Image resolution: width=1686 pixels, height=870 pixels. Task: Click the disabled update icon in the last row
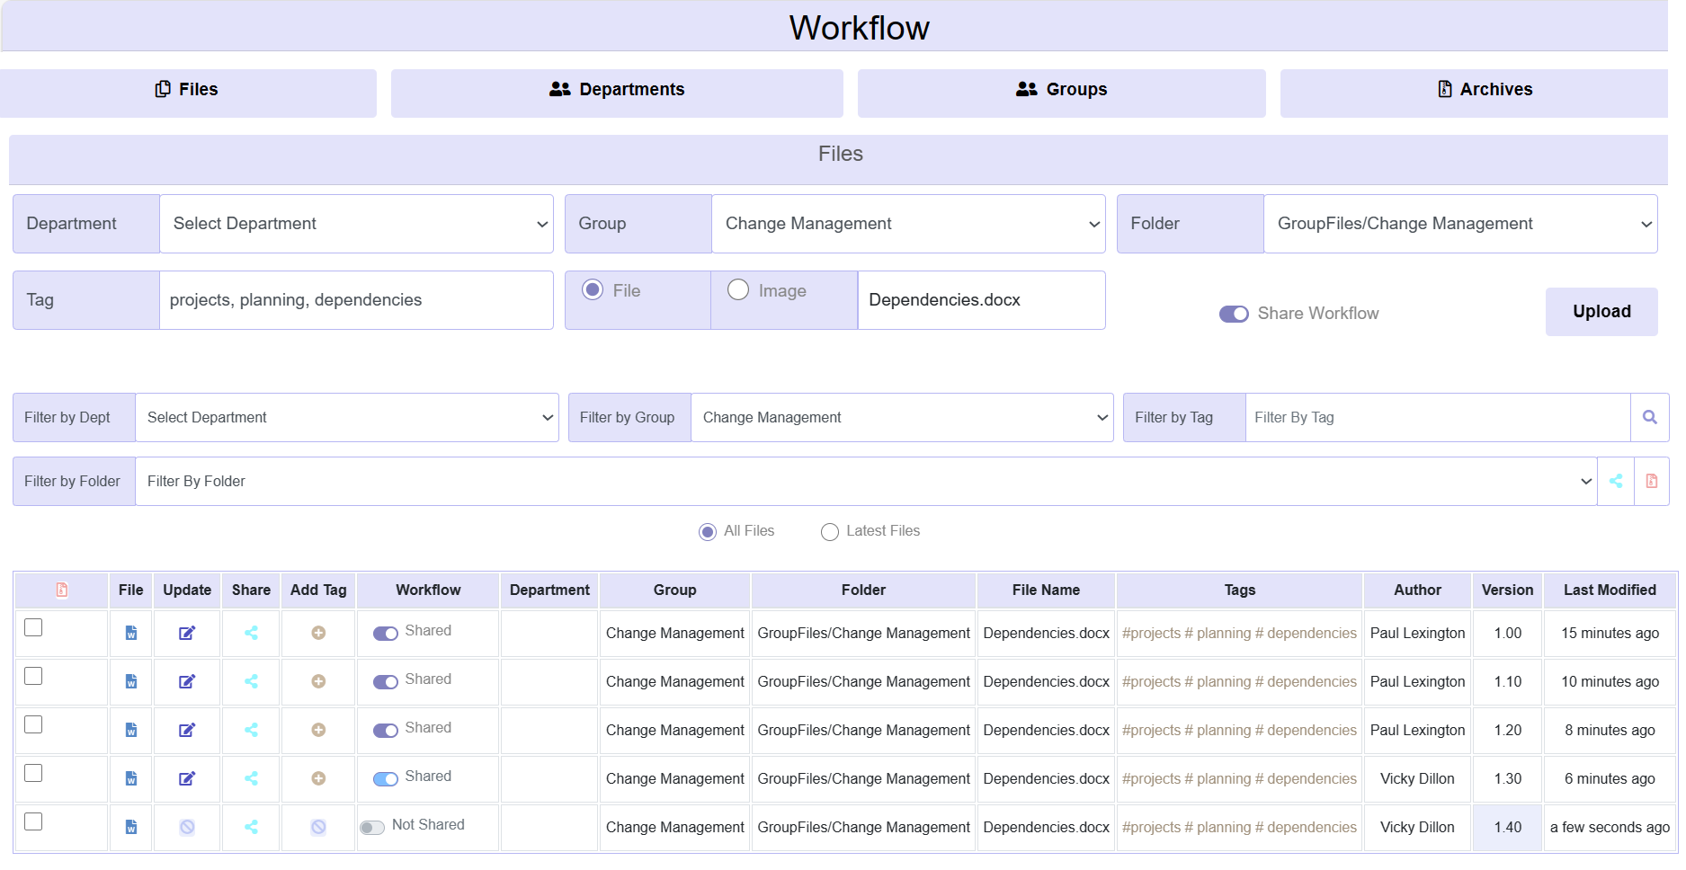coord(186,827)
